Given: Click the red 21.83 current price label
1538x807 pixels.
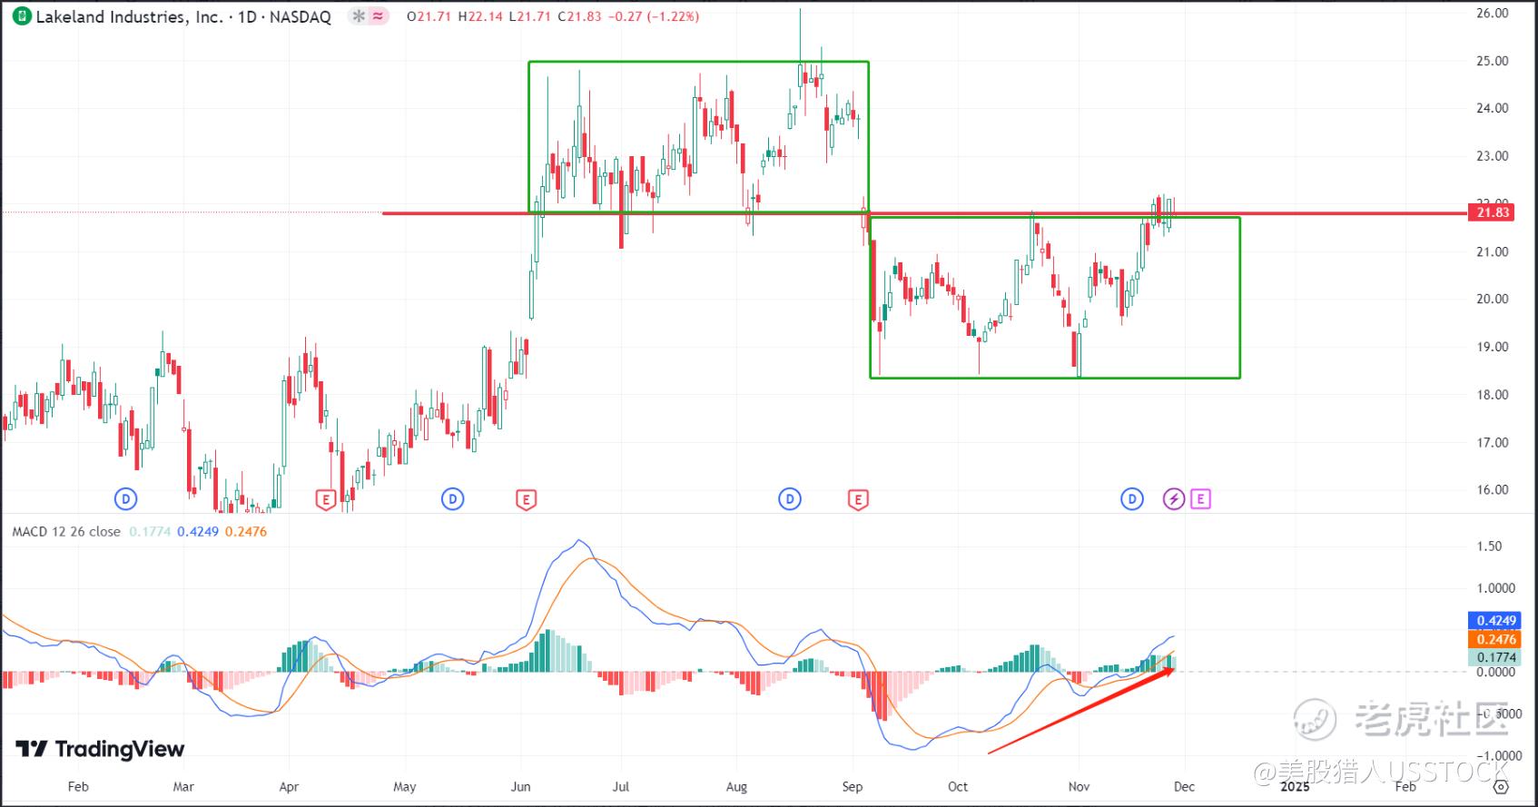Looking at the screenshot, I should (x=1494, y=212).
